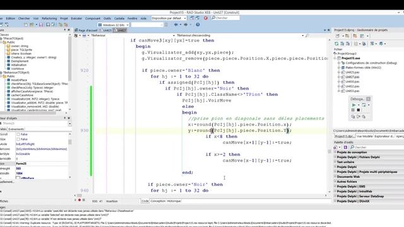Click the Open project folder icon in main toolbar
The image size is (404, 227).
pyautogui.click(x=32, y=25)
